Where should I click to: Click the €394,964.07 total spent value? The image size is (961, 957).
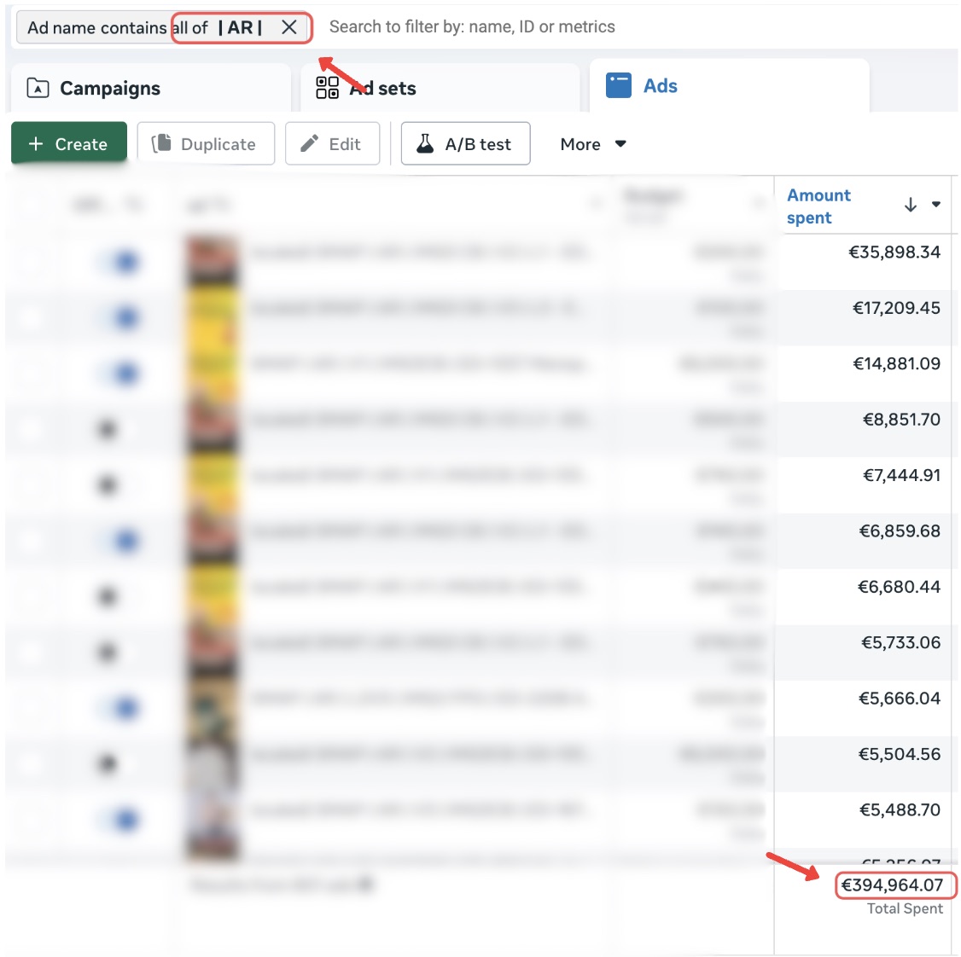click(892, 884)
